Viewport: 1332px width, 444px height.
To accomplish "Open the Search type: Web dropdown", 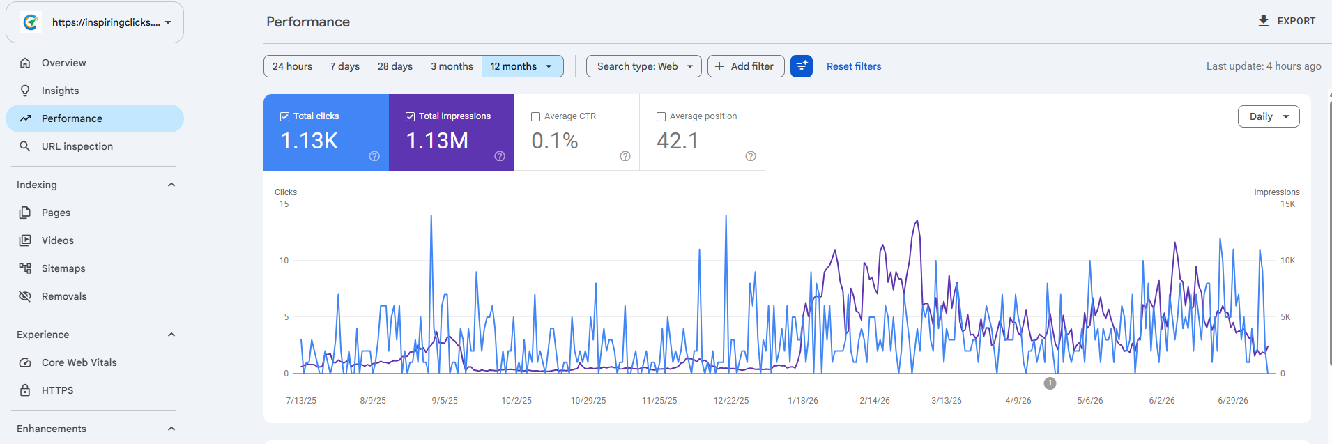I will 643,66.
